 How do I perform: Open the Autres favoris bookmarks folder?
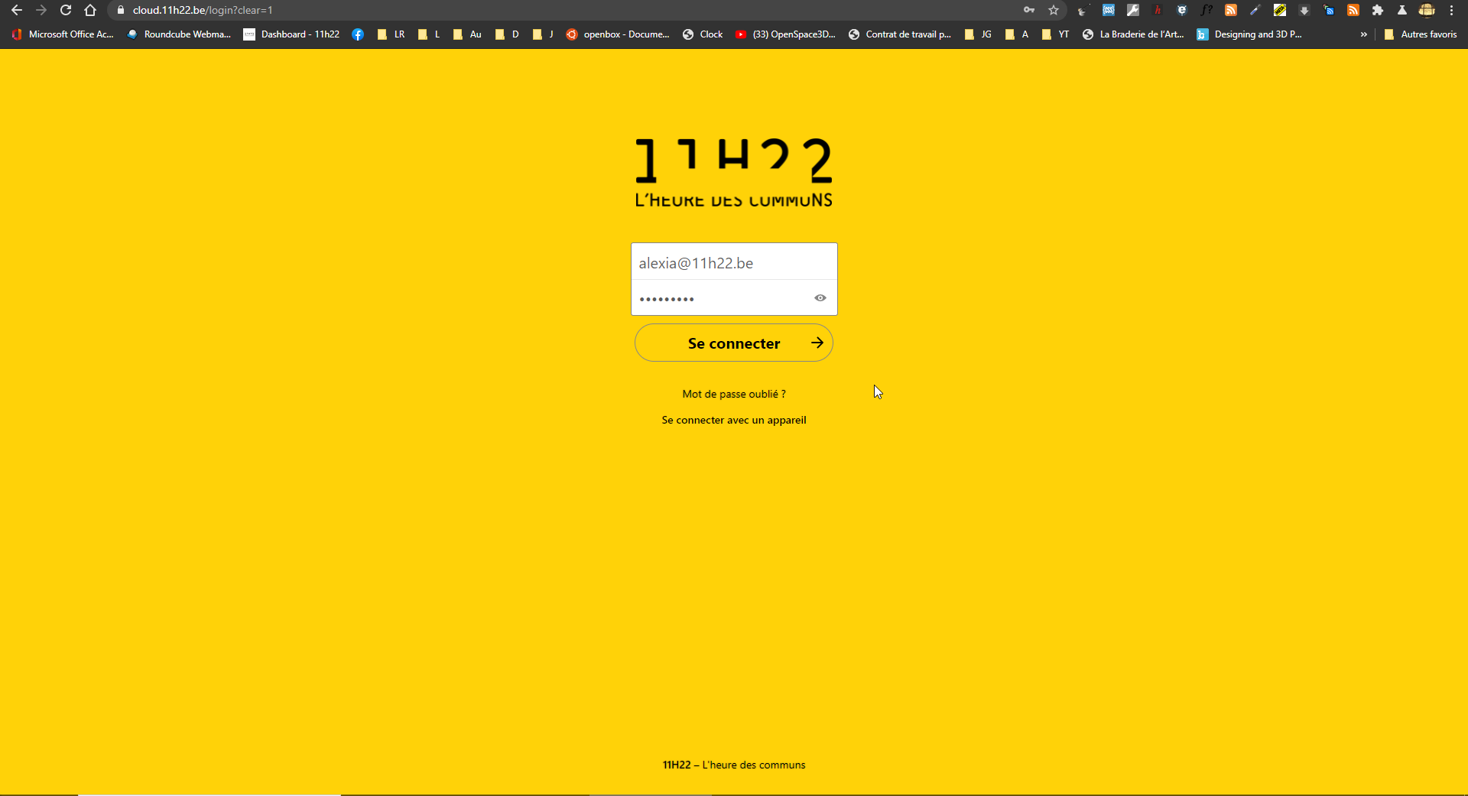click(x=1421, y=34)
